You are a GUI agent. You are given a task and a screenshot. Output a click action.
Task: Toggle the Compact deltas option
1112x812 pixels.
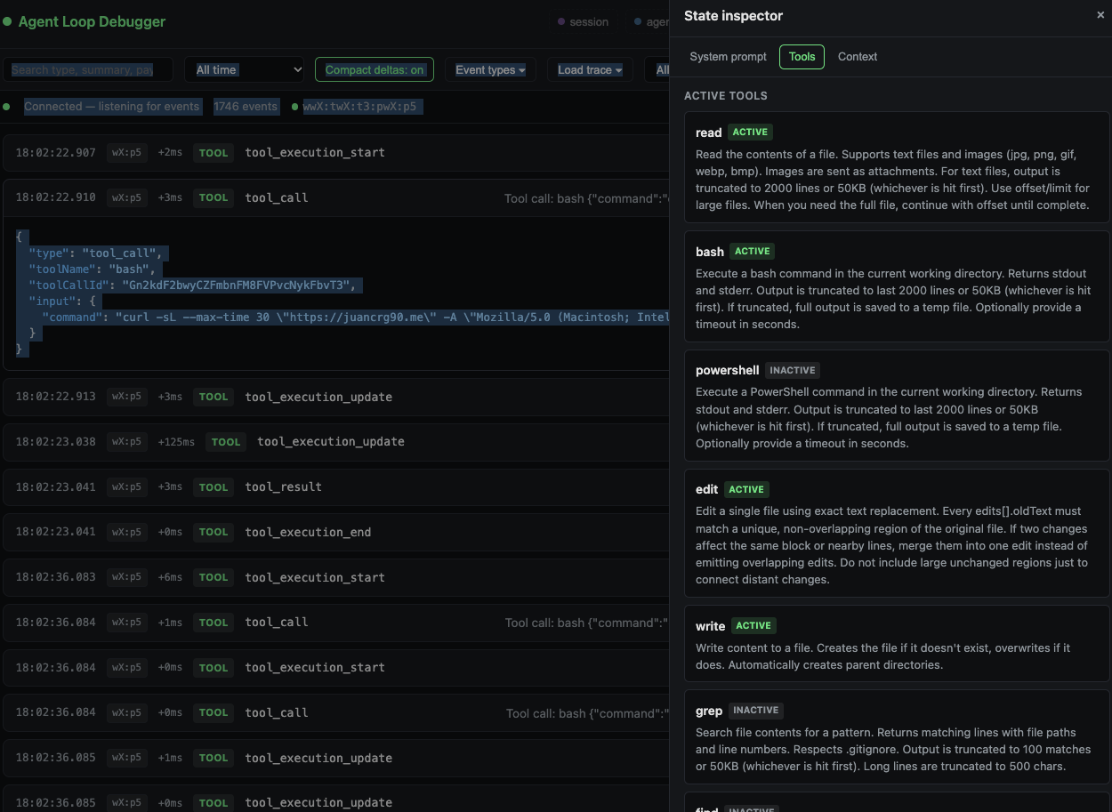click(374, 69)
